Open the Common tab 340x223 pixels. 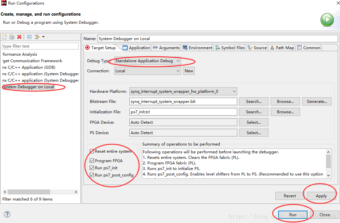click(x=309, y=48)
